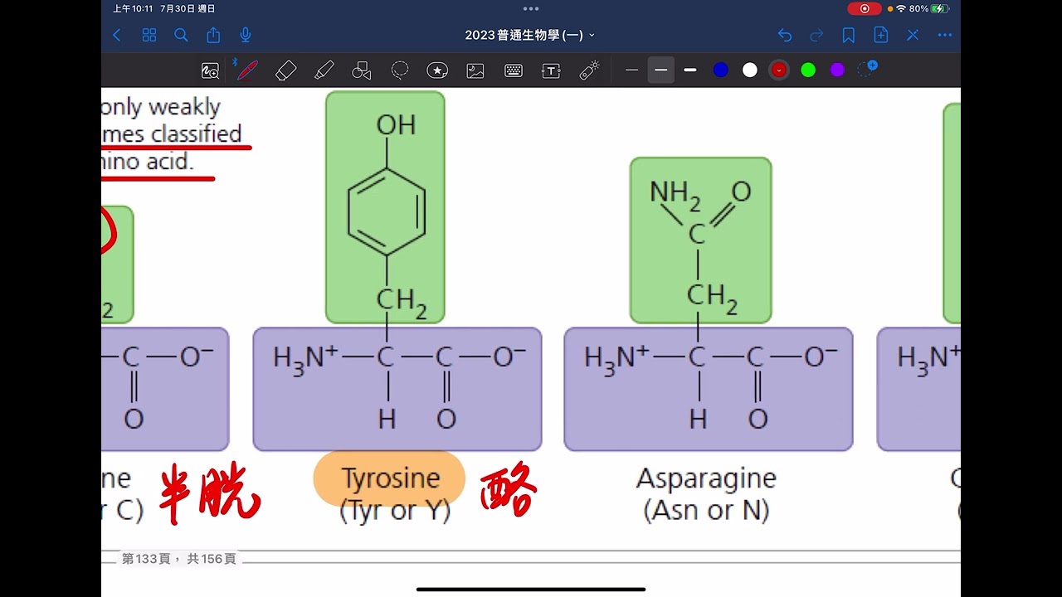
Task: Tap the NH2 group of asparagine
Action: 675,194
